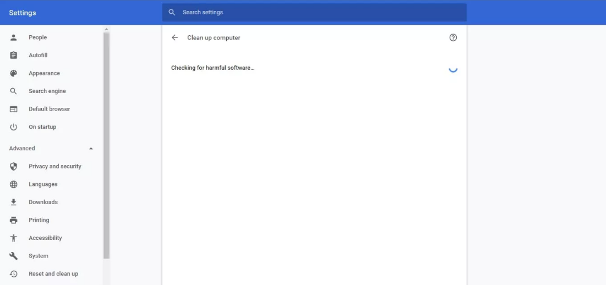Open the People settings section

(37, 37)
